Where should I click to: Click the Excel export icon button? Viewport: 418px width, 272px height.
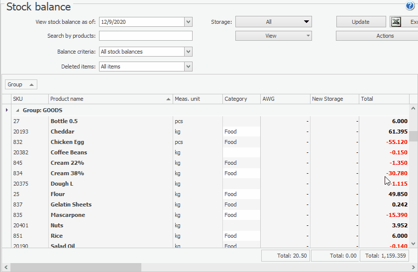click(x=396, y=22)
